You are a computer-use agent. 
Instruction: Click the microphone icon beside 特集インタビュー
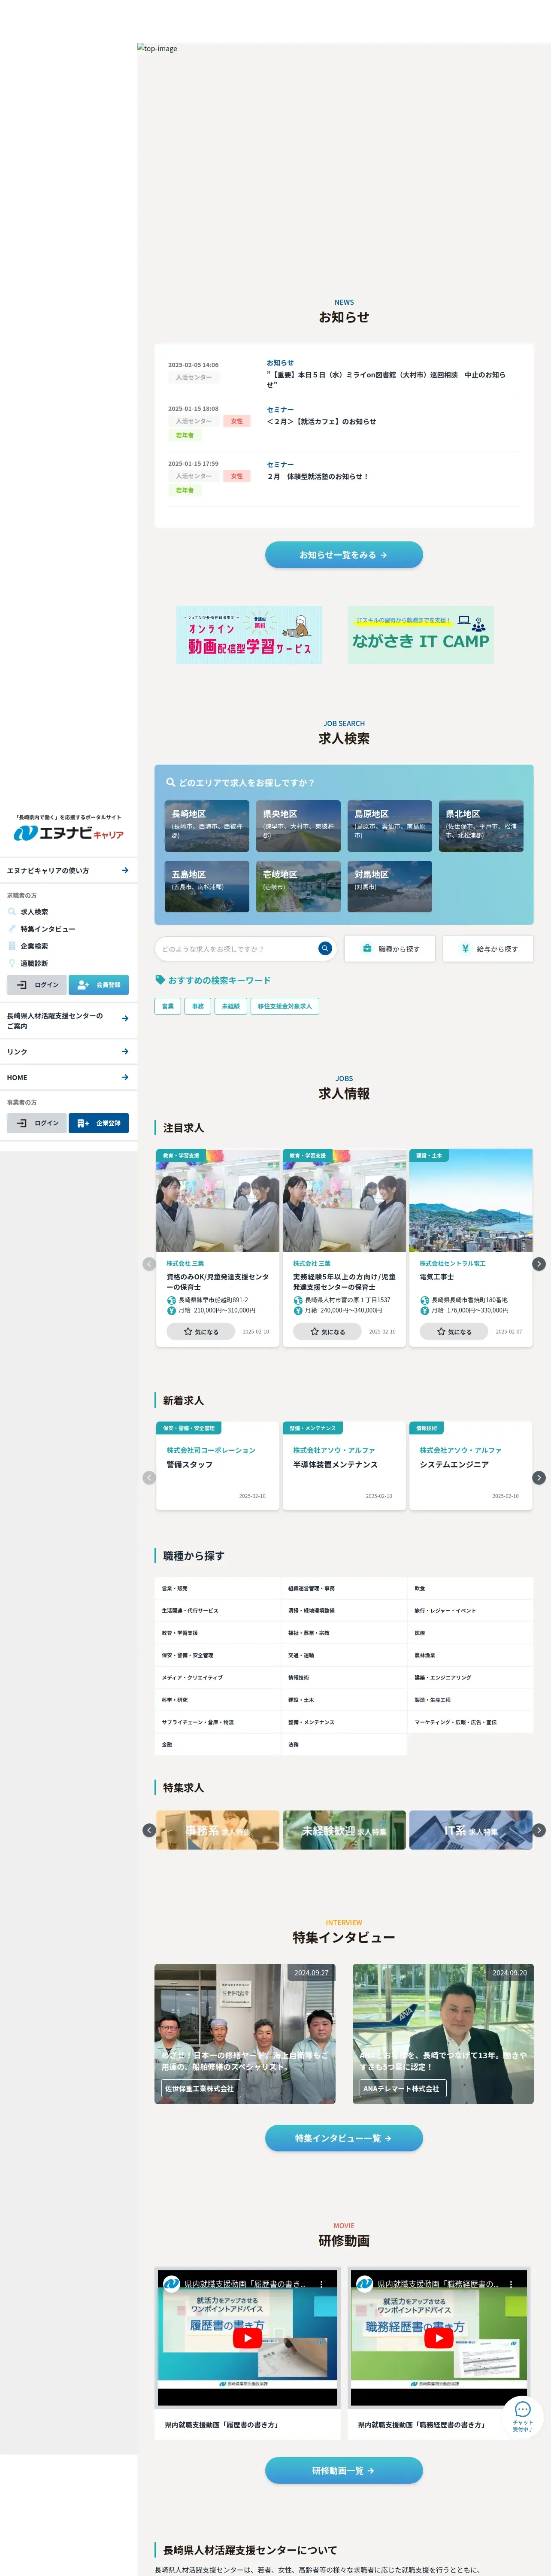(12, 929)
